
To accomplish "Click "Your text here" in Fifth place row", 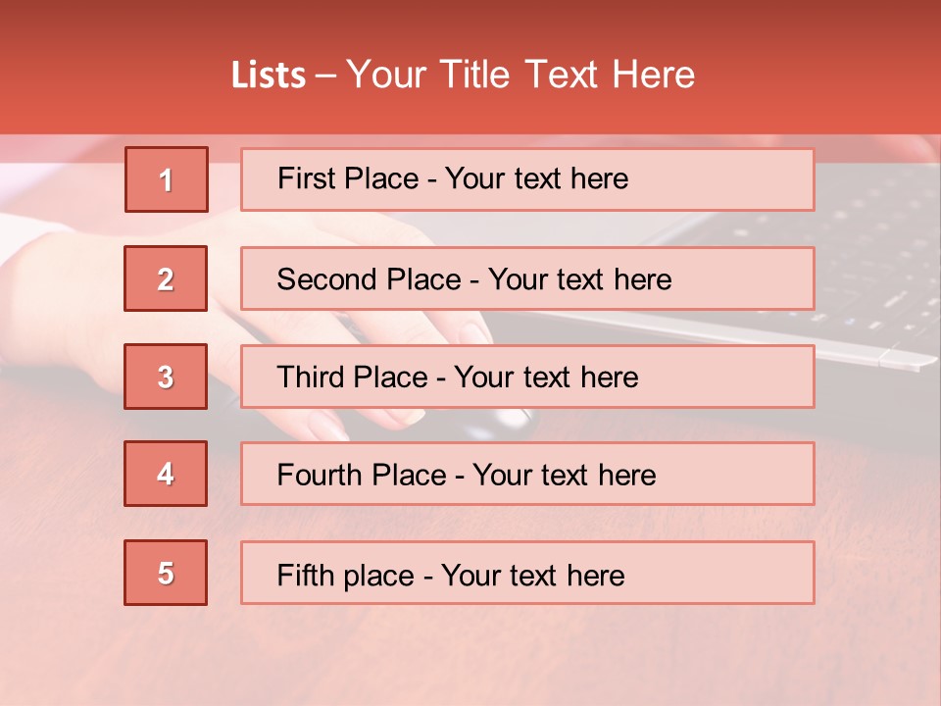I will (533, 575).
